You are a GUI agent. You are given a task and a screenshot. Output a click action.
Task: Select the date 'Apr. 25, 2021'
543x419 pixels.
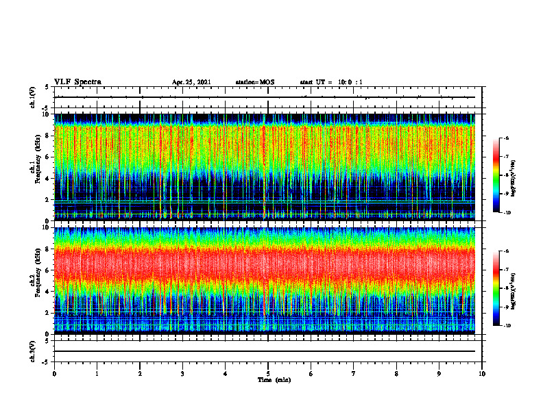point(191,82)
